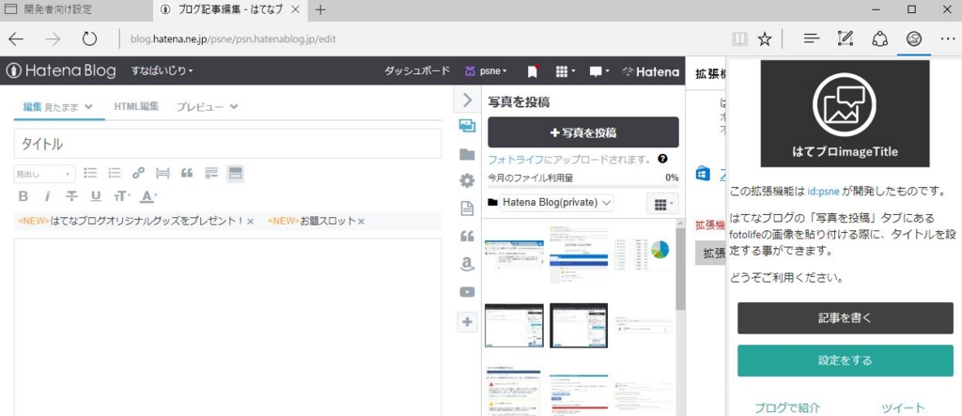Image resolution: width=962 pixels, height=416 pixels.
Task: Open the すなばいじり blog menu
Action: pos(162,71)
